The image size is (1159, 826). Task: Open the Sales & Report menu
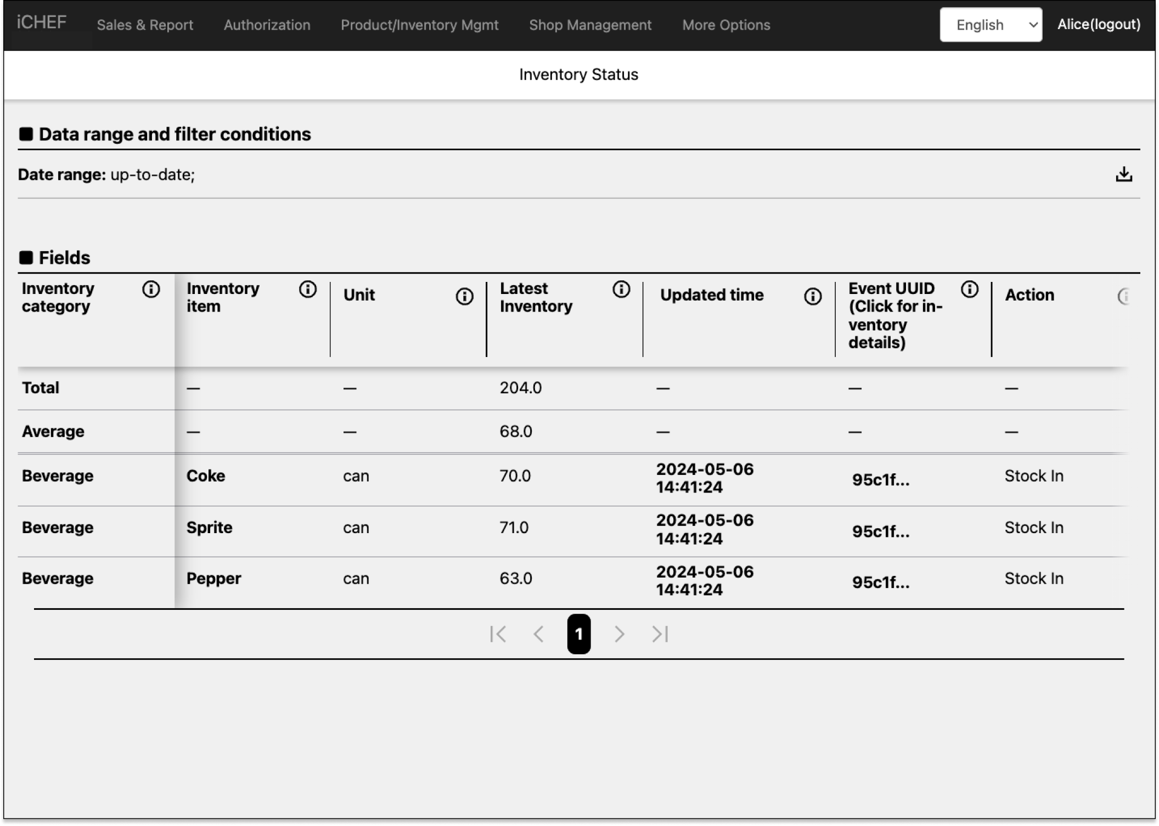pyautogui.click(x=145, y=25)
